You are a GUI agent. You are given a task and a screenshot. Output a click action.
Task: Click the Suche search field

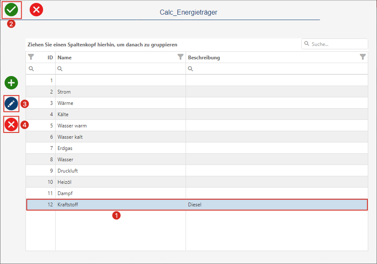pyautogui.click(x=335, y=44)
